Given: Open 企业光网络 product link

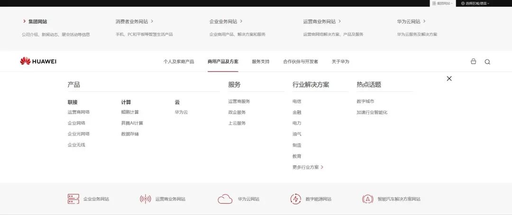Looking at the screenshot, I should click(x=79, y=134).
